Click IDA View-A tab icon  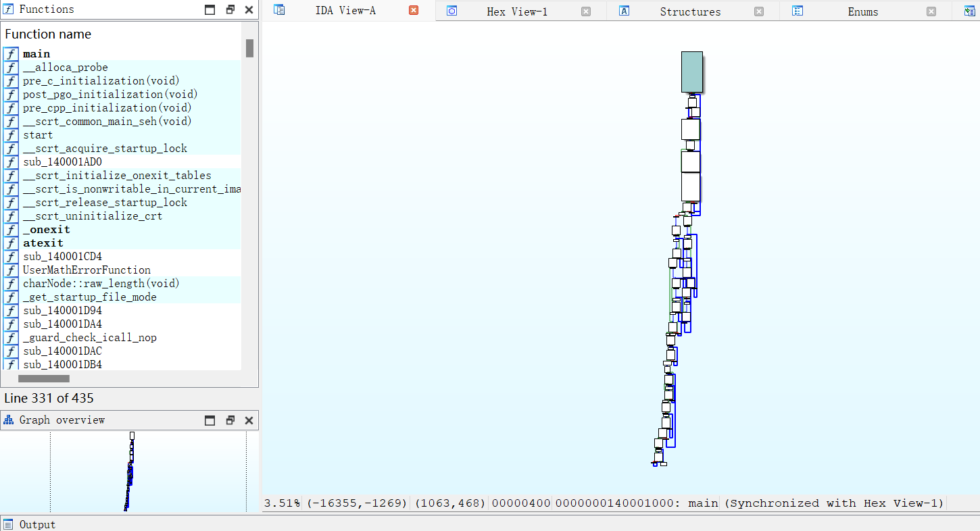(x=279, y=10)
